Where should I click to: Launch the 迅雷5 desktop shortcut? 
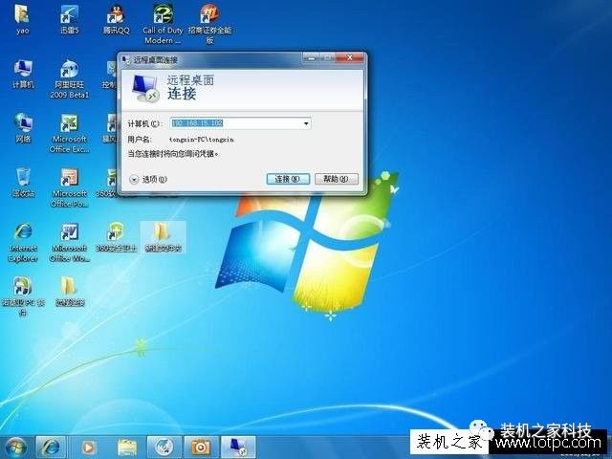[x=70, y=18]
